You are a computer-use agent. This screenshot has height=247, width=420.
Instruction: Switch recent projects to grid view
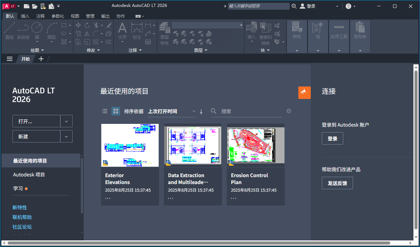tap(116, 111)
